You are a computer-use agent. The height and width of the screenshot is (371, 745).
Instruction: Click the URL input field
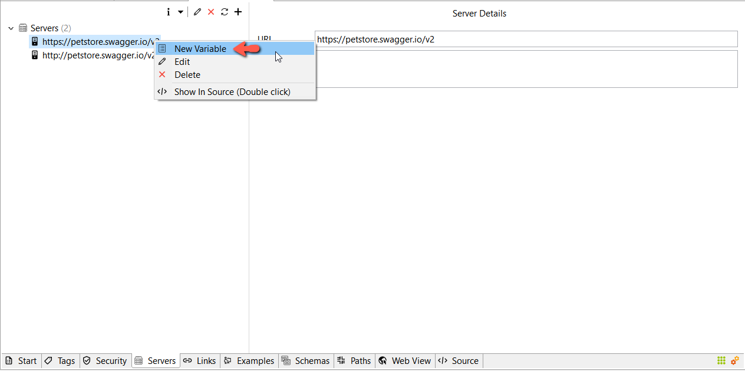(526, 39)
